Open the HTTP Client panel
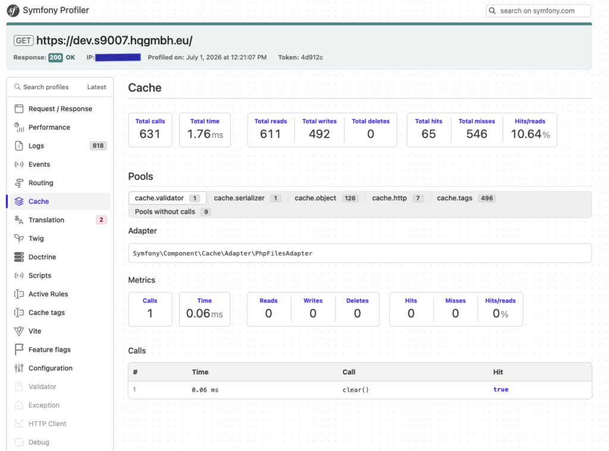 [x=60, y=424]
